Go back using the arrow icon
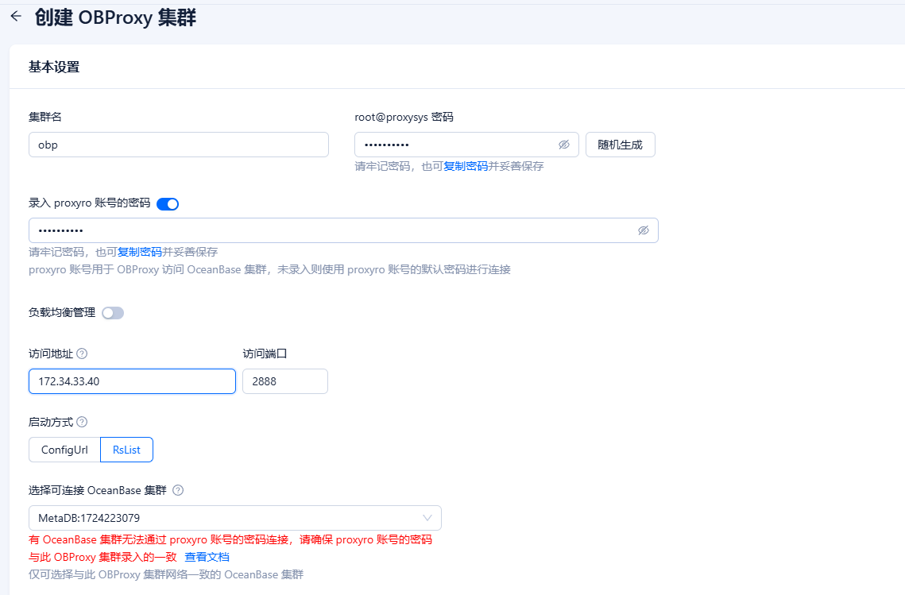Image resolution: width=905 pixels, height=595 pixels. (16, 16)
